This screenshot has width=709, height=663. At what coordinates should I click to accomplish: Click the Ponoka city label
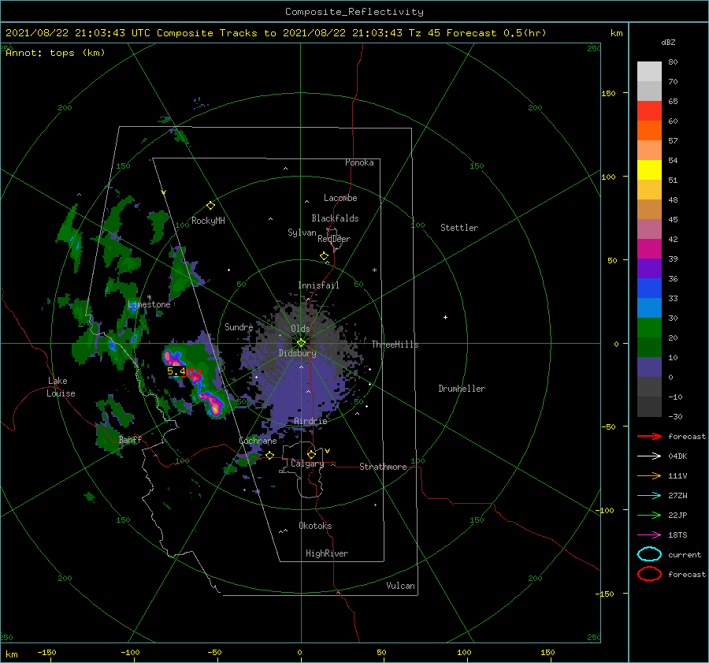(x=359, y=162)
